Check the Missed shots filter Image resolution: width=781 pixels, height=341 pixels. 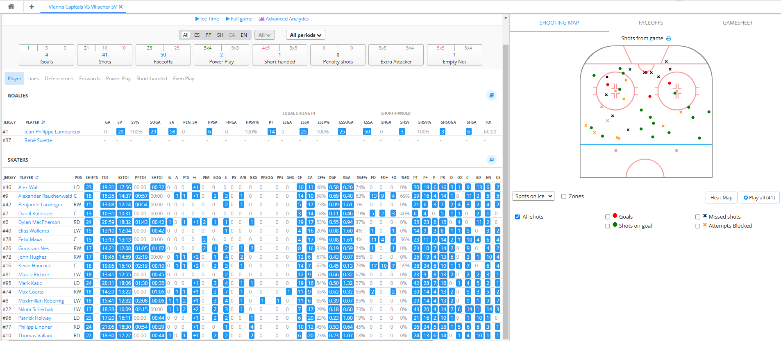tap(698, 217)
